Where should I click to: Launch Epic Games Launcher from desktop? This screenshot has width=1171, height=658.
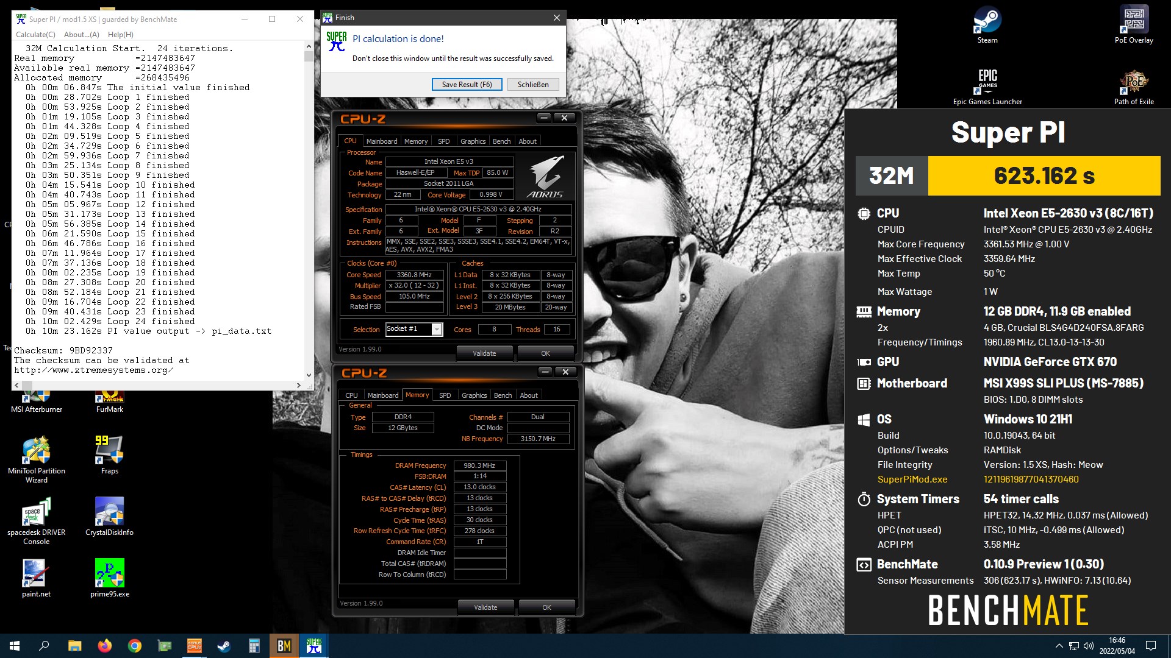pyautogui.click(x=987, y=87)
